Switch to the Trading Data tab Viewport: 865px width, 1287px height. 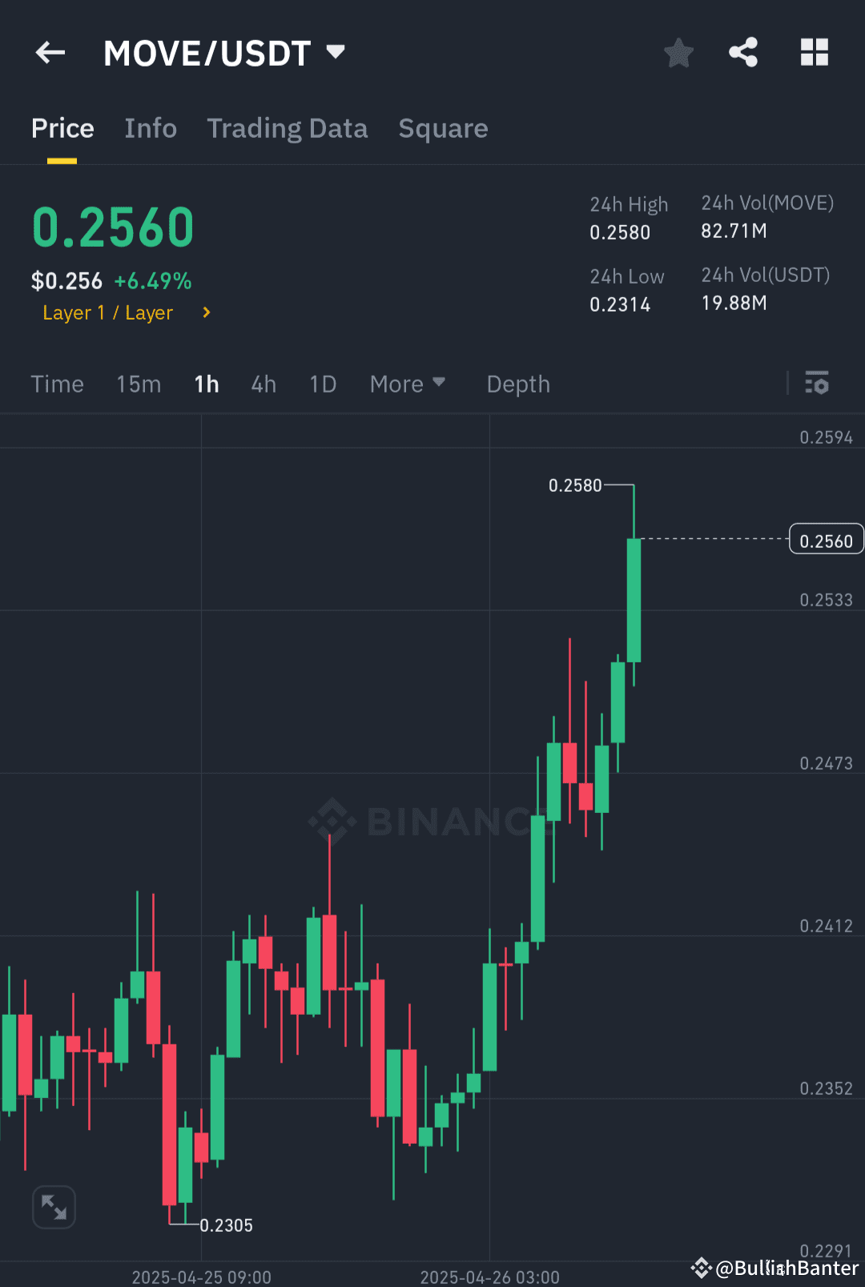click(288, 128)
